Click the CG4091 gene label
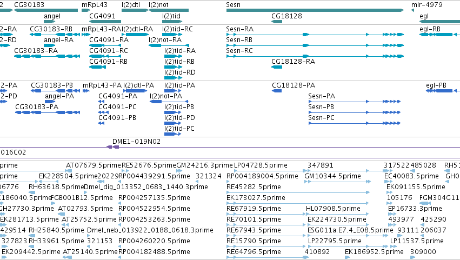 coord(102,16)
